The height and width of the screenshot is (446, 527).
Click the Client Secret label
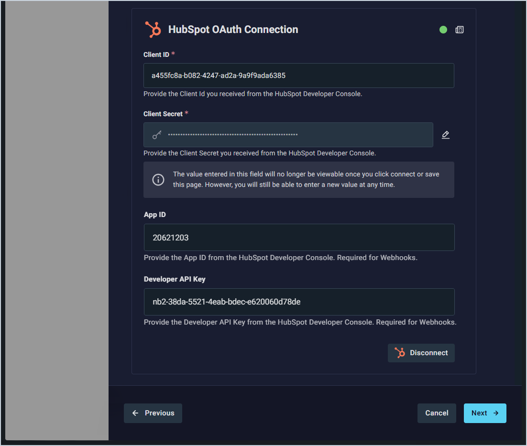[x=163, y=114]
